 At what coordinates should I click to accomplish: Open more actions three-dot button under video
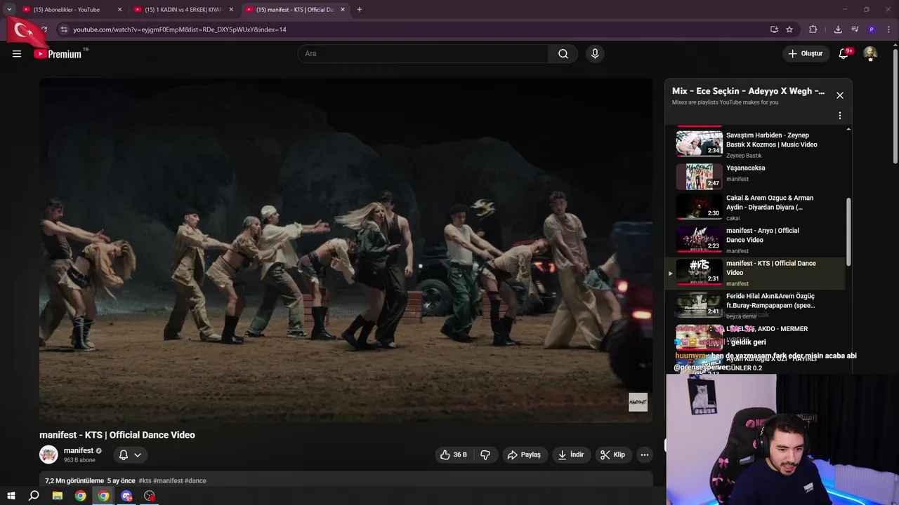pos(645,454)
